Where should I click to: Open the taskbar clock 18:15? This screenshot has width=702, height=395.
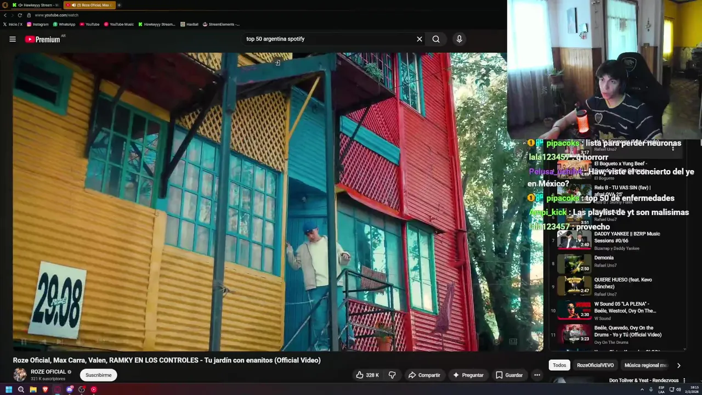click(x=693, y=390)
